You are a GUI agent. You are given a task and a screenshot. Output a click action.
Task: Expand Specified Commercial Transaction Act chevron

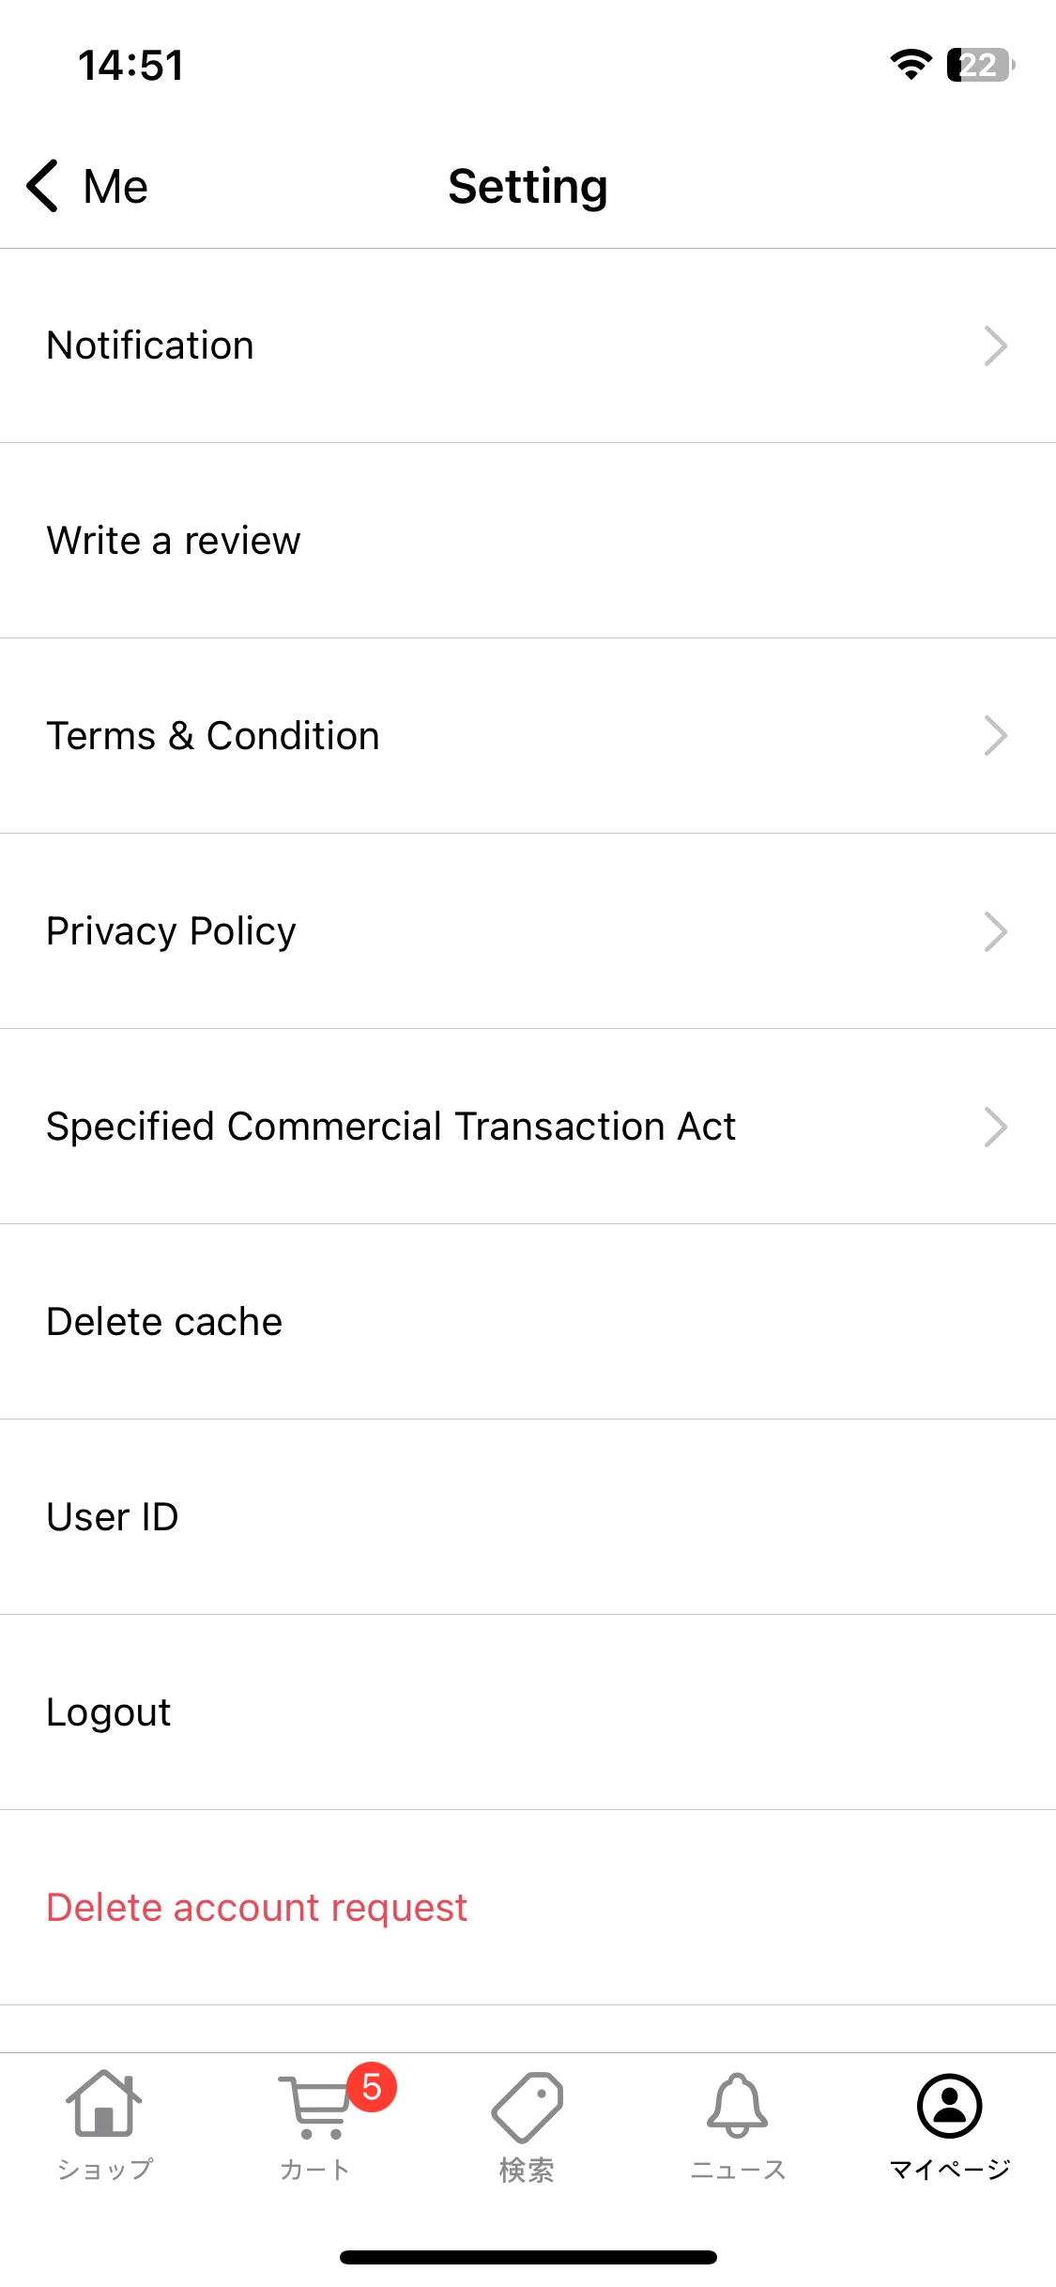(x=995, y=1127)
